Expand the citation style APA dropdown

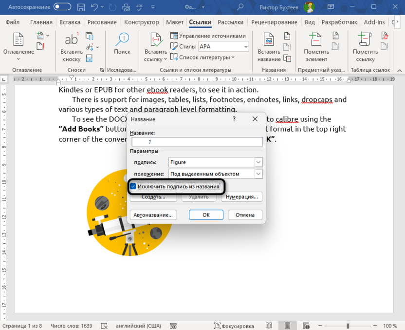pos(246,47)
